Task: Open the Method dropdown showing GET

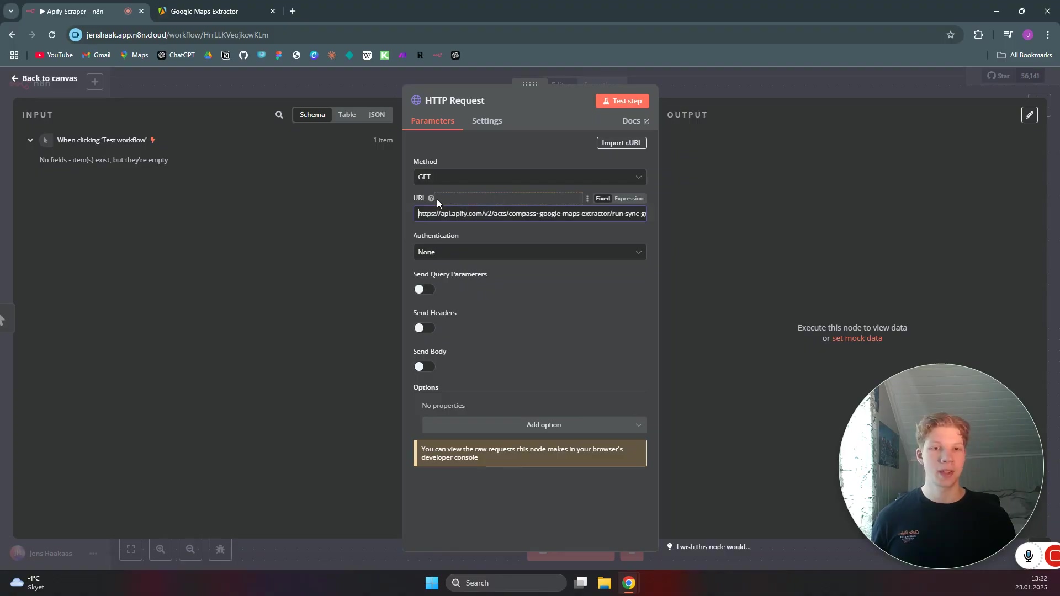Action: click(529, 177)
